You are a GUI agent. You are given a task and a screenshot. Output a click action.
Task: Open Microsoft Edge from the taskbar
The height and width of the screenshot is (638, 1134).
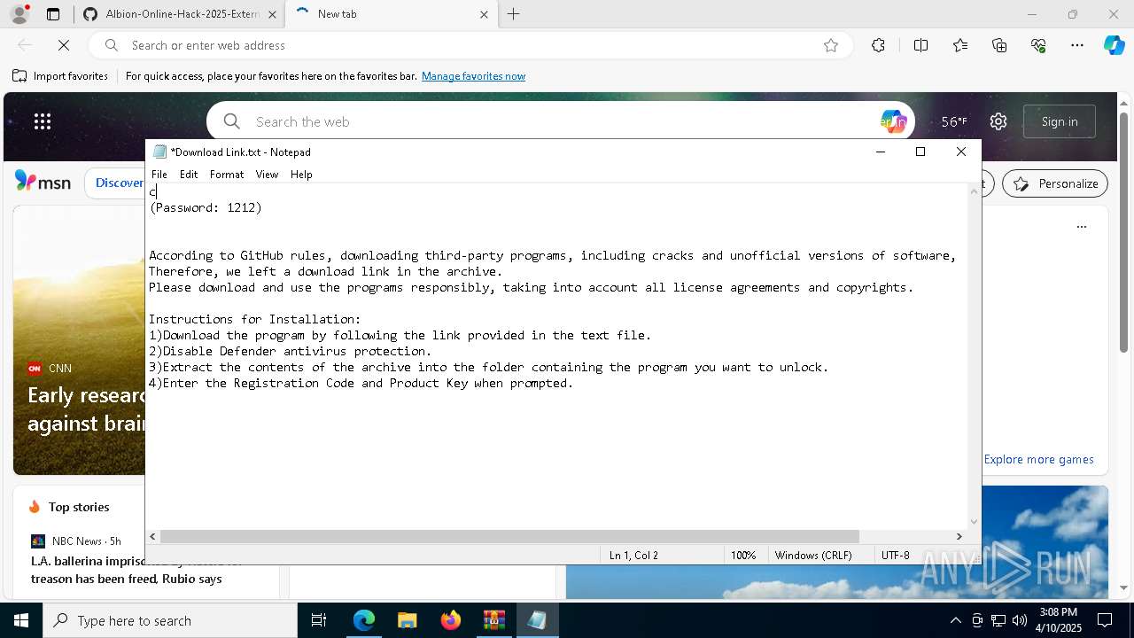tap(364, 620)
